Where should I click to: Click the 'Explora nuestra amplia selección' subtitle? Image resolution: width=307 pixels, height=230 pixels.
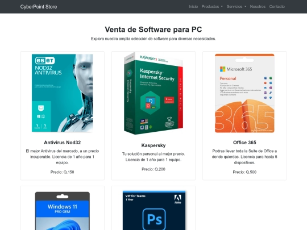153,39
